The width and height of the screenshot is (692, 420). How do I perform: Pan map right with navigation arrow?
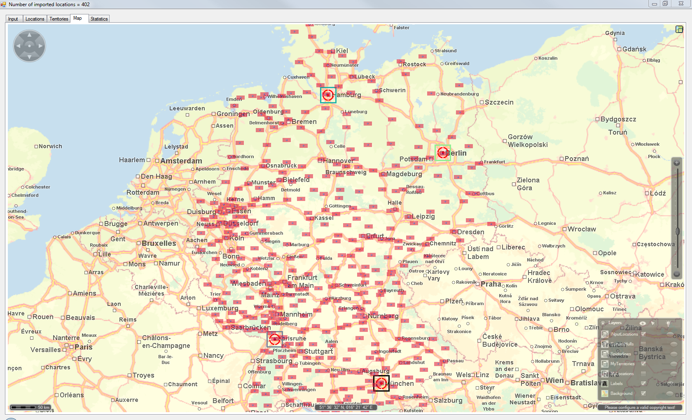[x=40, y=46]
